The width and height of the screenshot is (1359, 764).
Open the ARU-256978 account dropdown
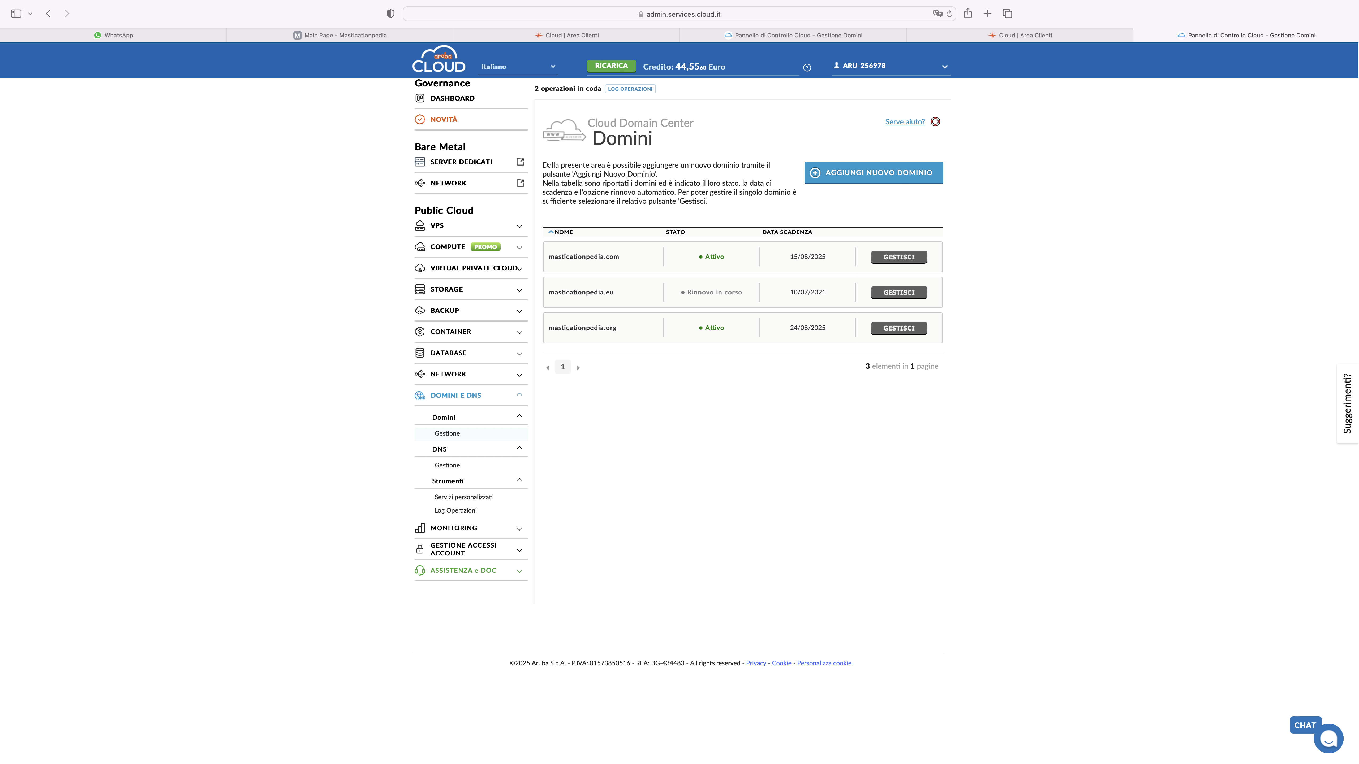pos(891,66)
